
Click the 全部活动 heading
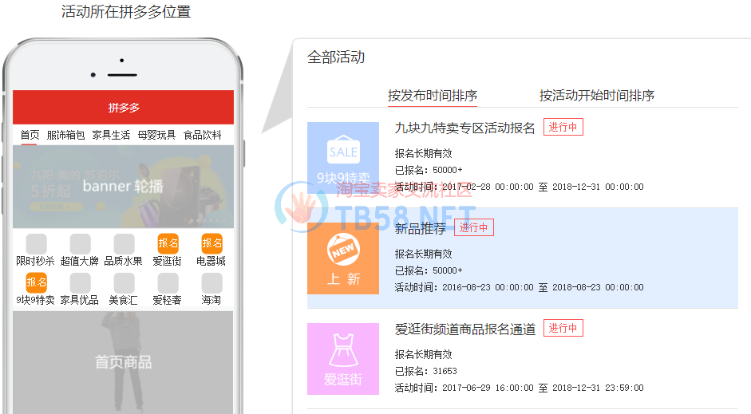click(336, 57)
